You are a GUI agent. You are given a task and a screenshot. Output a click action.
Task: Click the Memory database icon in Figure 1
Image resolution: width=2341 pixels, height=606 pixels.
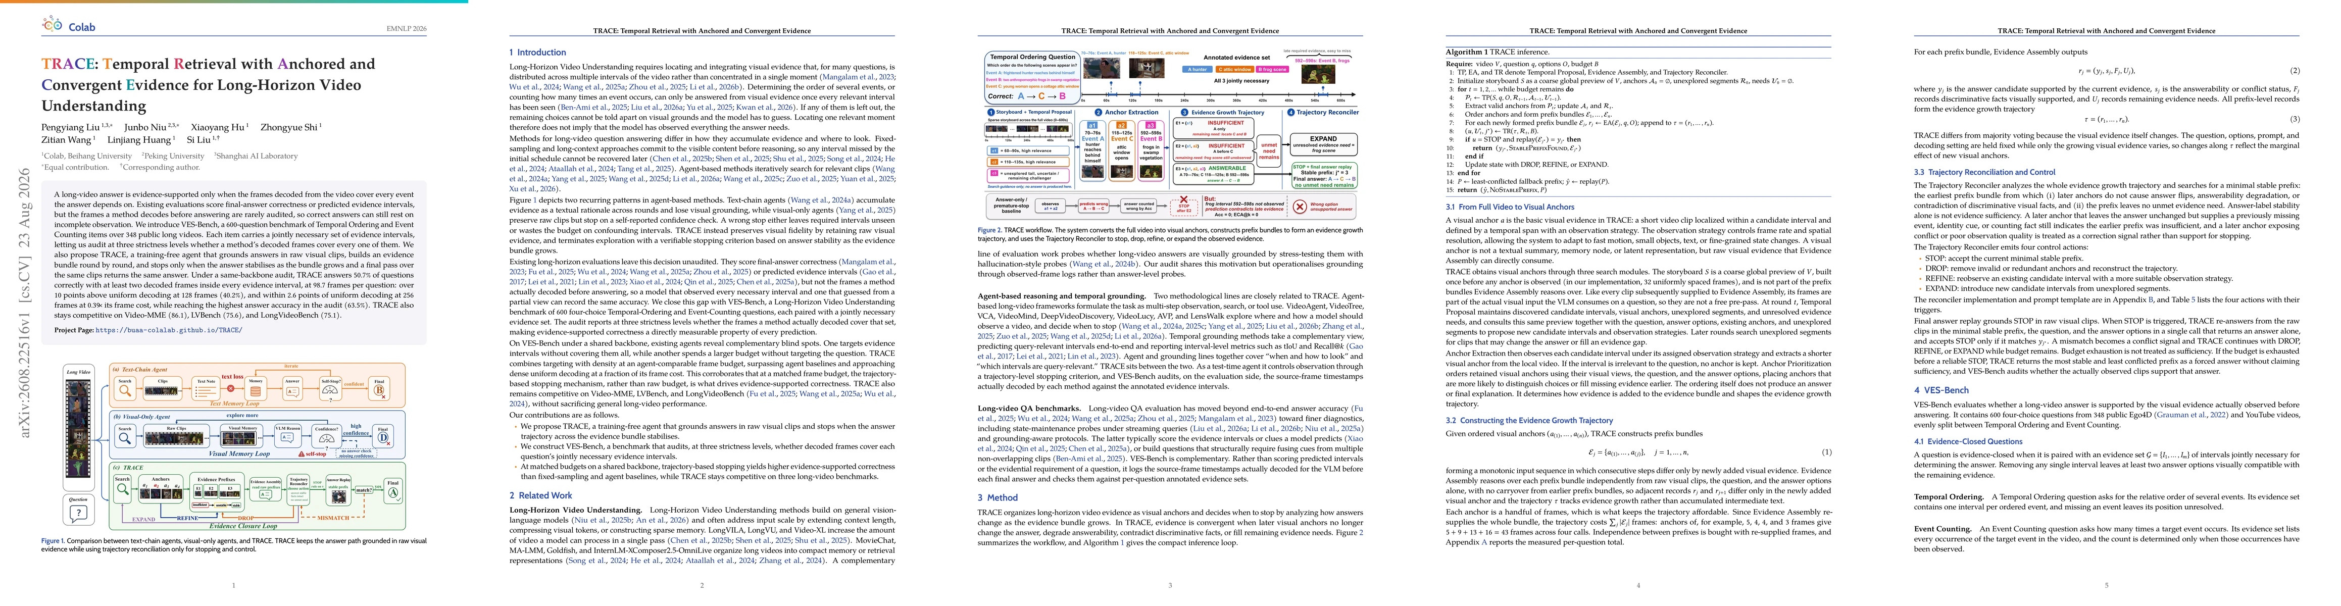click(256, 391)
